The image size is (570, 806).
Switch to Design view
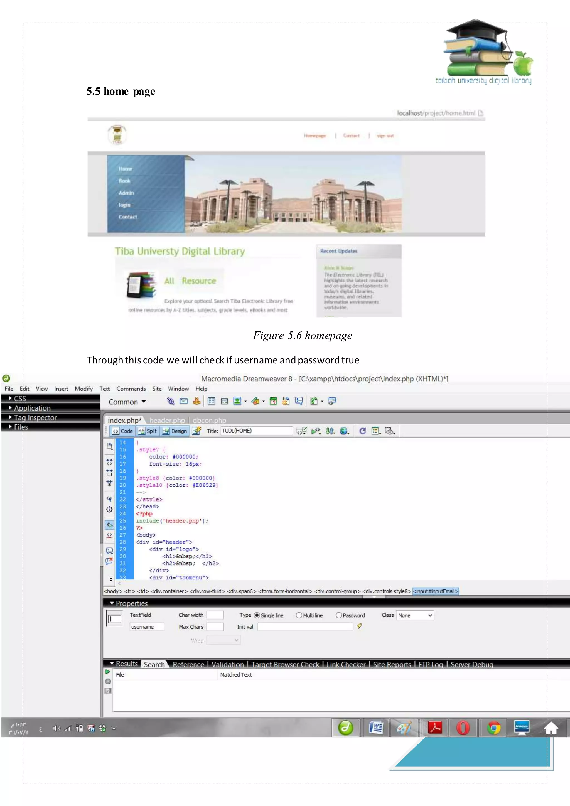click(x=175, y=431)
